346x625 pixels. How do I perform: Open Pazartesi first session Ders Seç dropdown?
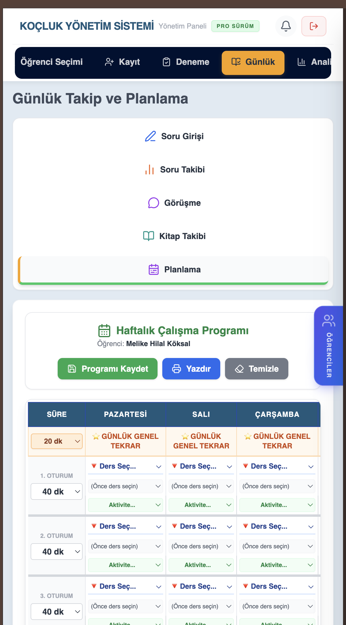click(x=125, y=466)
